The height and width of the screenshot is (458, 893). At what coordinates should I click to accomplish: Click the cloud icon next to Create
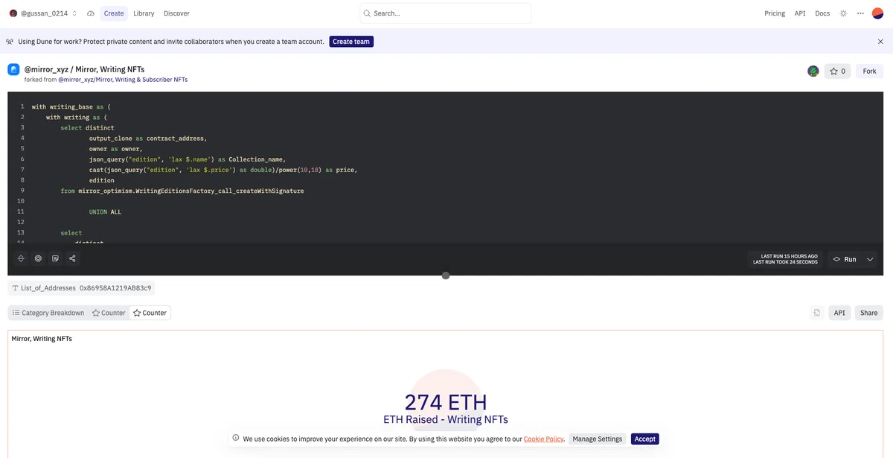(x=91, y=13)
